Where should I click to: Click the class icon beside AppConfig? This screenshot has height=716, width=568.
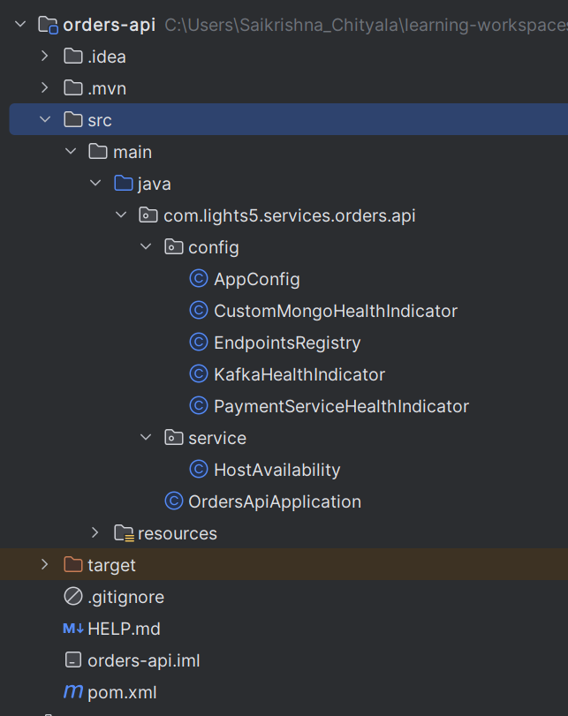[198, 279]
